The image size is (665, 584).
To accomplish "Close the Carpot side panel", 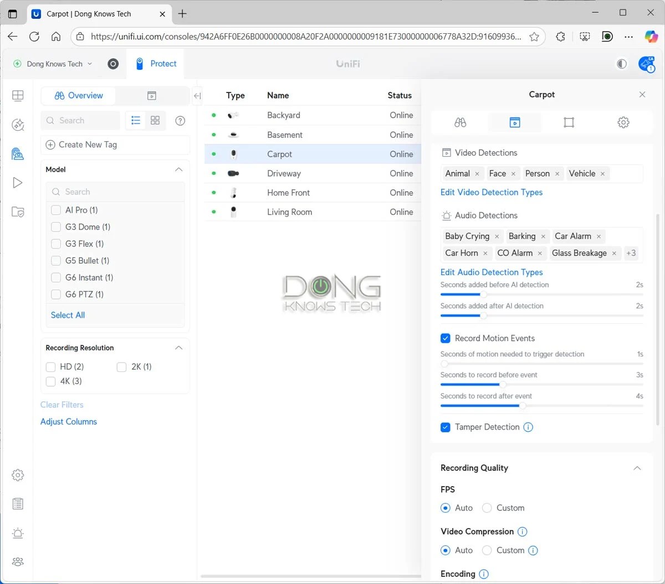I will (642, 95).
